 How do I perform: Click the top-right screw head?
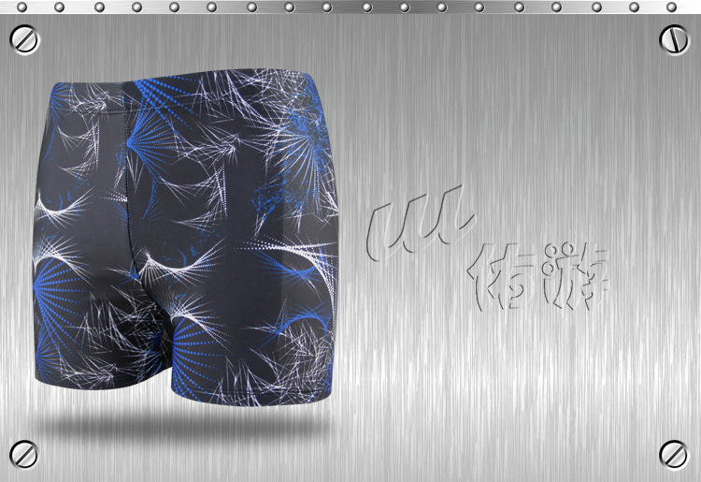tap(673, 39)
